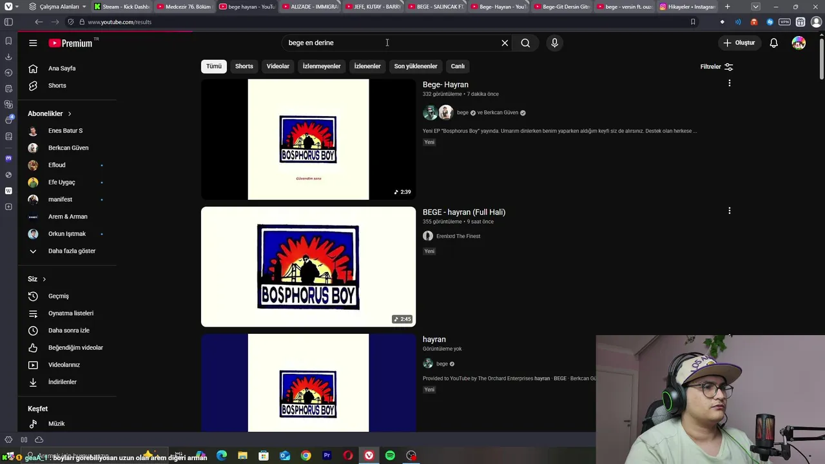Viewport: 825px width, 464px height.
Task: Open the Efe Uygaç subscription
Action: [x=61, y=182]
